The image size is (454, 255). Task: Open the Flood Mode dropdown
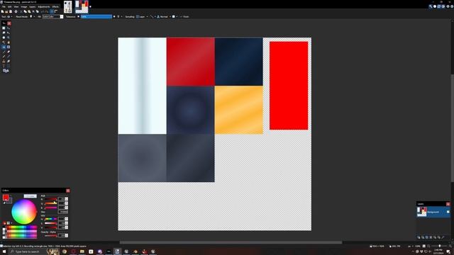coord(32,17)
